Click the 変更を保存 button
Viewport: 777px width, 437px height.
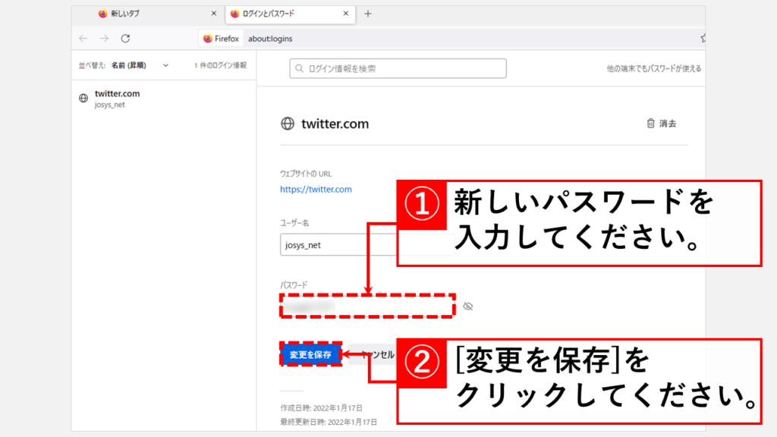[x=310, y=354]
